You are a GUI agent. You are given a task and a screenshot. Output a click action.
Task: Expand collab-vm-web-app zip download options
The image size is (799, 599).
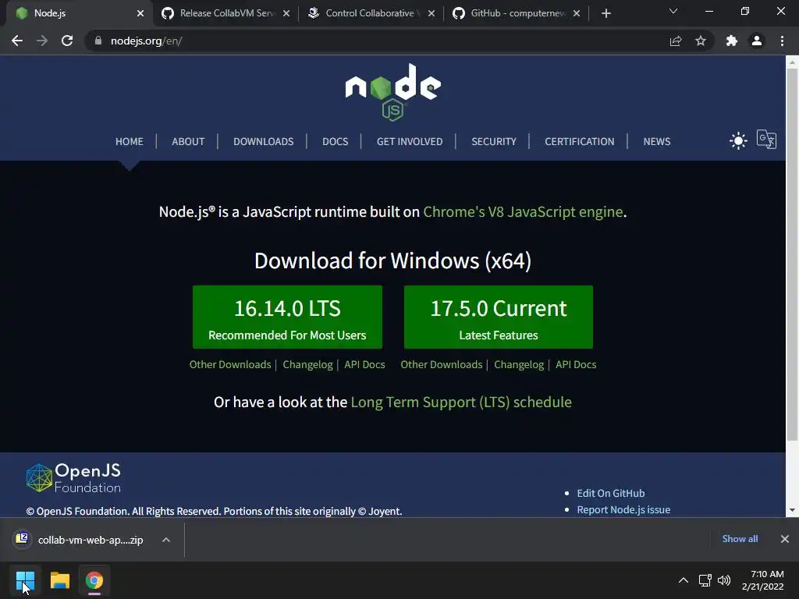tap(166, 540)
